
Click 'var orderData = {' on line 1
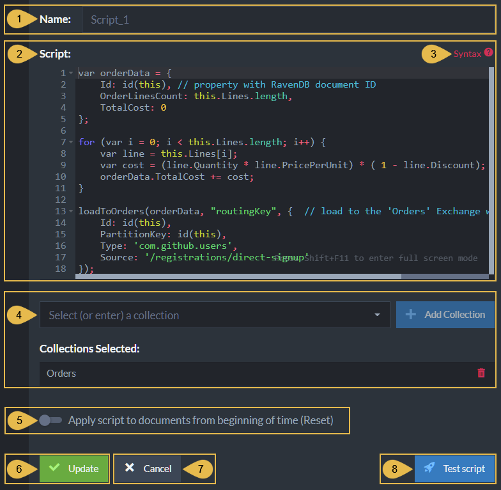coord(125,73)
